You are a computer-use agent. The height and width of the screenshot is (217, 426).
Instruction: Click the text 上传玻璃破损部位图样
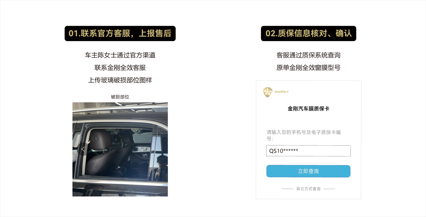120,80
